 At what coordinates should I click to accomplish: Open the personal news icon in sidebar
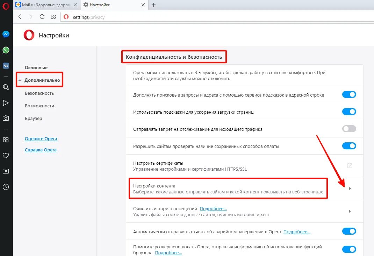[x=6, y=171]
